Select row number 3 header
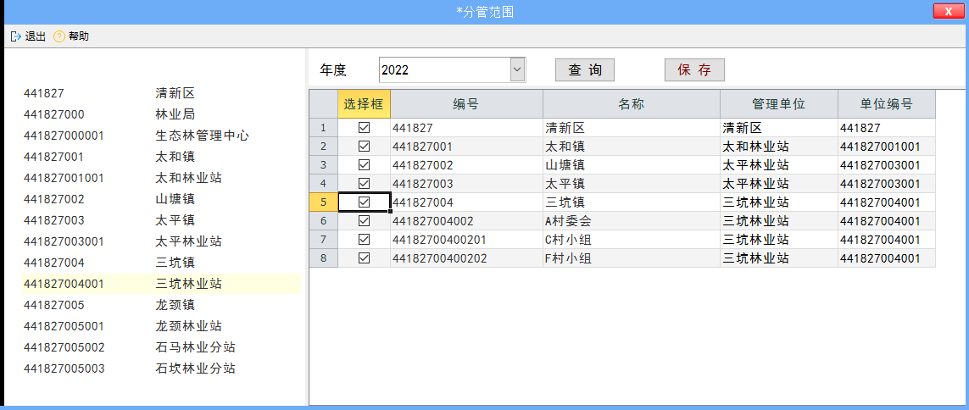This screenshot has height=410, width=969. tap(323, 165)
